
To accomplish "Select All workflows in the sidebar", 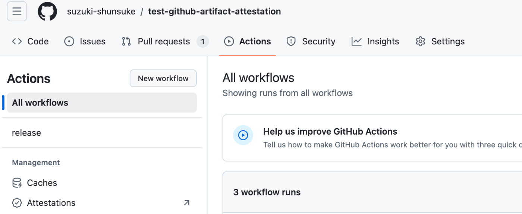I will tap(102, 103).
